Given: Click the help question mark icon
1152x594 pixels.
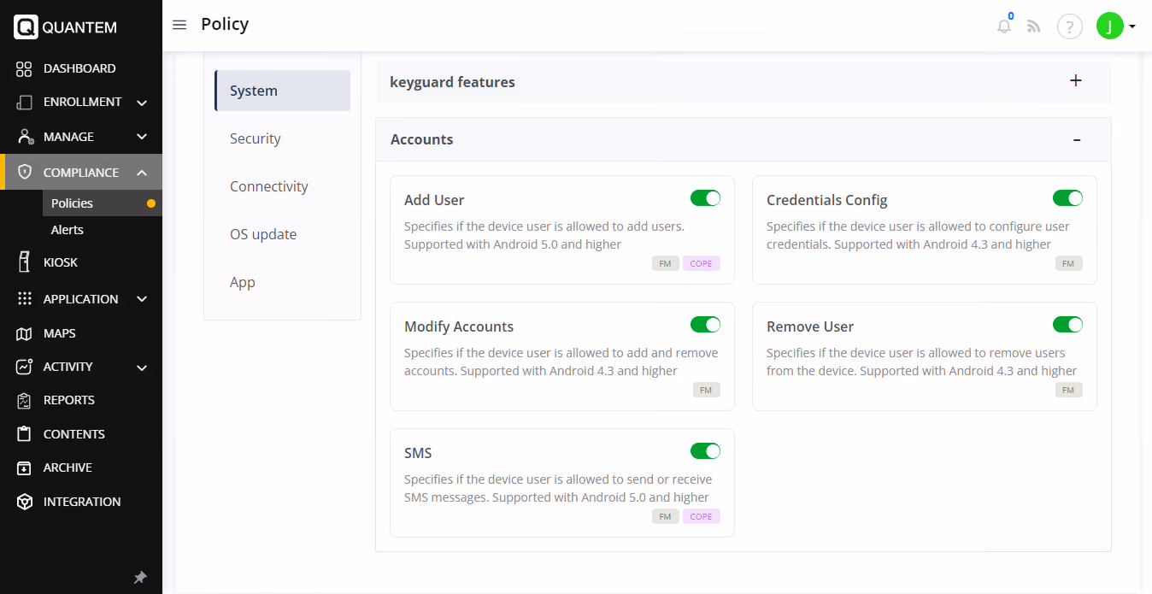Looking at the screenshot, I should click(x=1069, y=26).
